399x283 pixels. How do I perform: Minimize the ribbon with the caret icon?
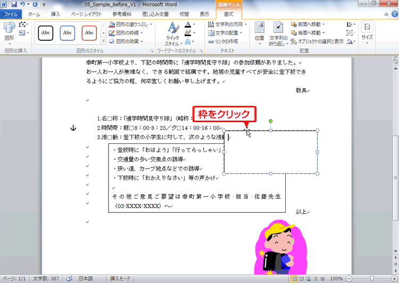click(x=386, y=14)
